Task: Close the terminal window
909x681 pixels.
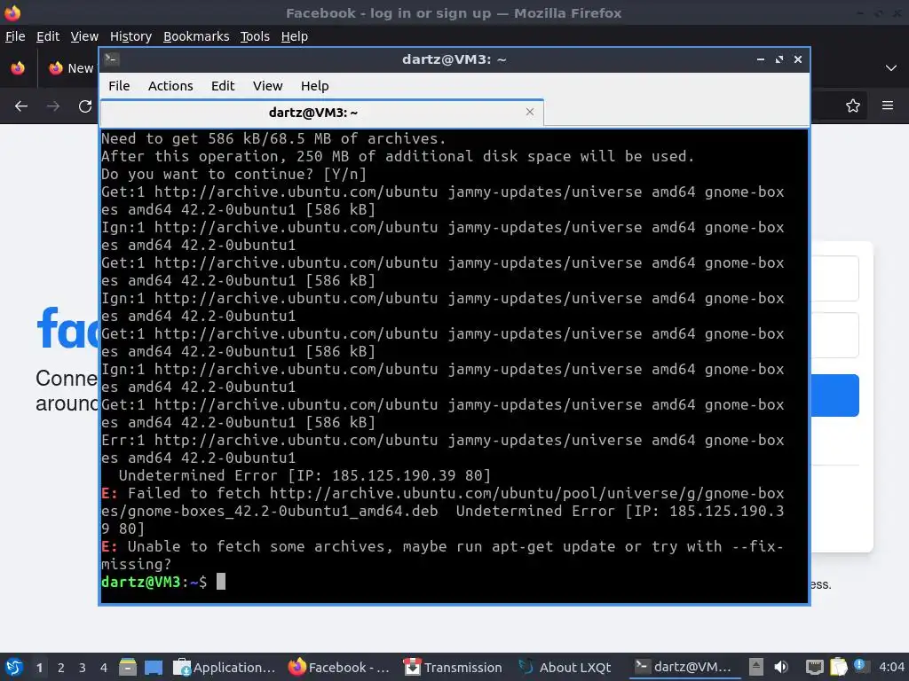Action: click(798, 59)
